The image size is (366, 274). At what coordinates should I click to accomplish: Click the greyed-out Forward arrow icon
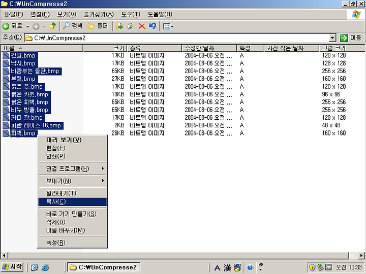tap(36, 26)
